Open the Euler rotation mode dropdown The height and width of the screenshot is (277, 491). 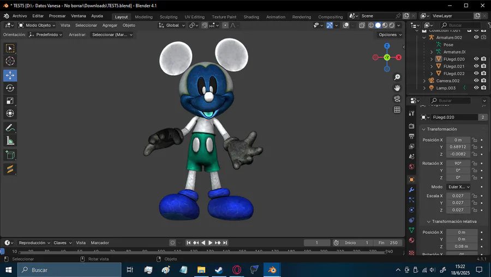point(458,187)
